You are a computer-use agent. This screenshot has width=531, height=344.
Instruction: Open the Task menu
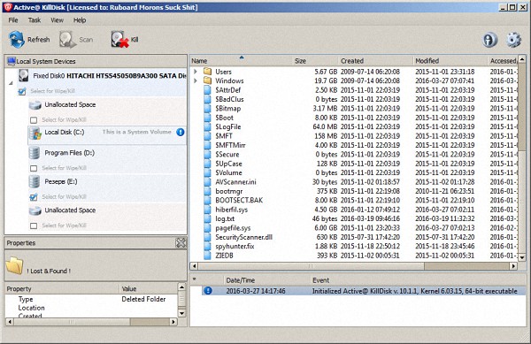[35, 20]
